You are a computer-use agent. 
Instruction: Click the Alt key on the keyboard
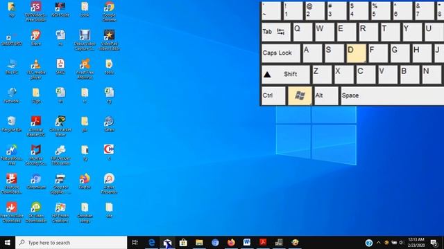pos(326,95)
